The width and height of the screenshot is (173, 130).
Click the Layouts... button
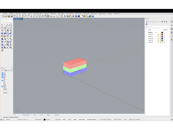click(57, 115)
